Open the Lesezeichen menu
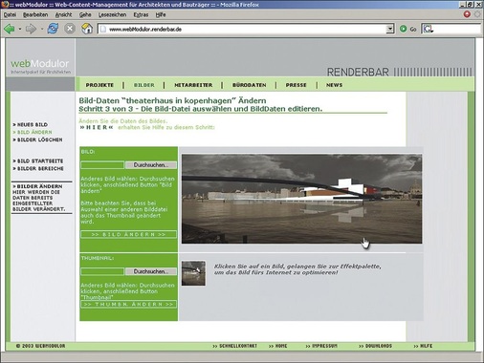Screen dimensions: 484x363 click(x=112, y=14)
